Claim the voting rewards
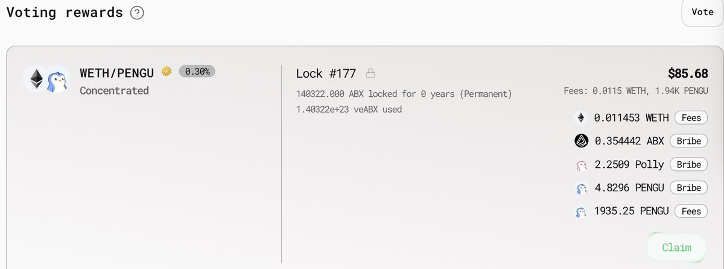724x269 pixels. [x=676, y=247]
